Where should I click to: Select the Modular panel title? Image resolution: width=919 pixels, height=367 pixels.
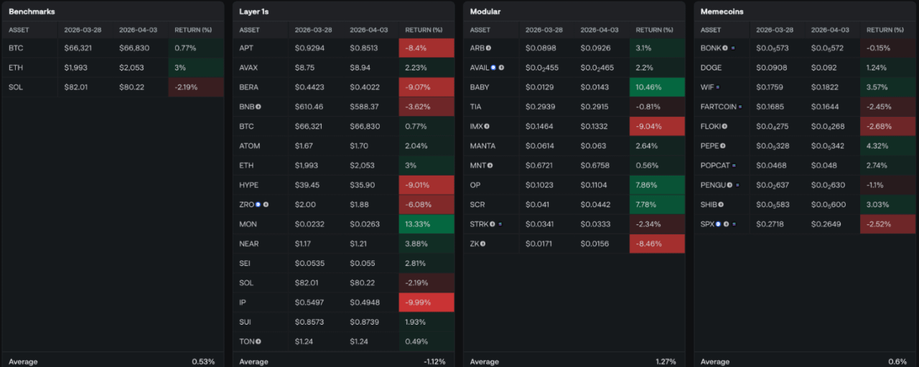pos(485,11)
